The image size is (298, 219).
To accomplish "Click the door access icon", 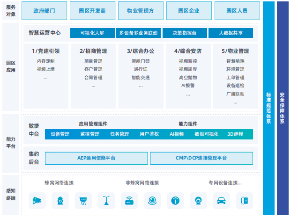I will point(244,201).
